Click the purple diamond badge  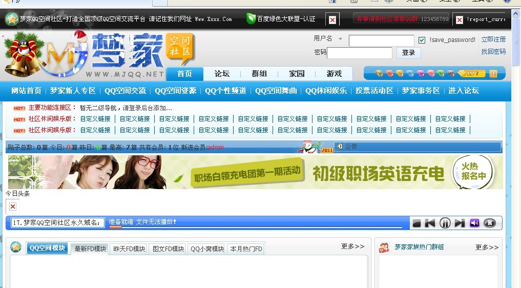[421, 73]
